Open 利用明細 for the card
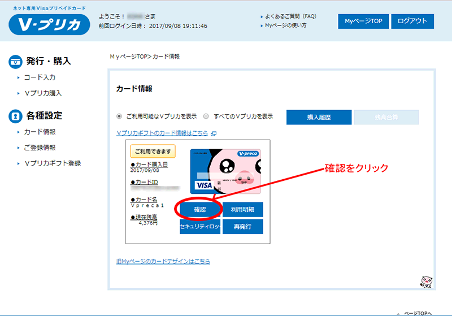This screenshot has width=452, height=316. tap(243, 210)
